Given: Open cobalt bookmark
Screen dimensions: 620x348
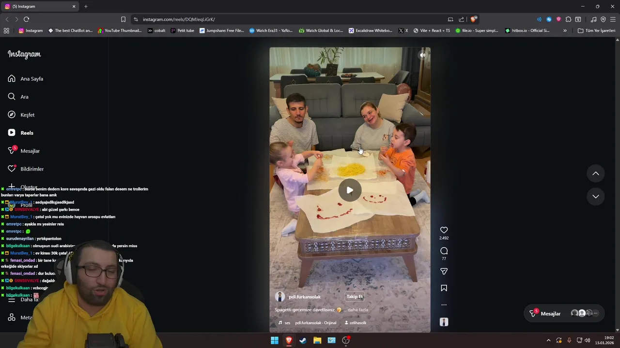Looking at the screenshot, I should (156, 30).
